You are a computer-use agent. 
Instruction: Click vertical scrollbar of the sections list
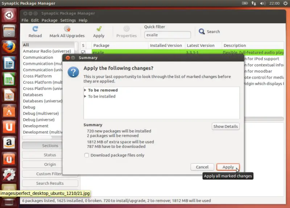click(76, 48)
